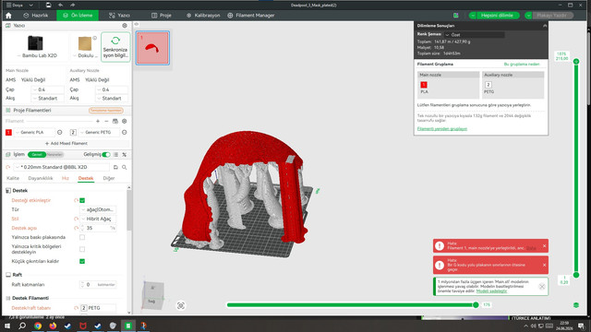Screen dimensions: 591x332
Task: Open printer settings gear in Yazıcı panel
Action: point(125,26)
